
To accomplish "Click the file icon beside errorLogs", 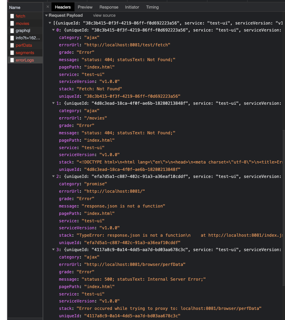I will coord(12,60).
